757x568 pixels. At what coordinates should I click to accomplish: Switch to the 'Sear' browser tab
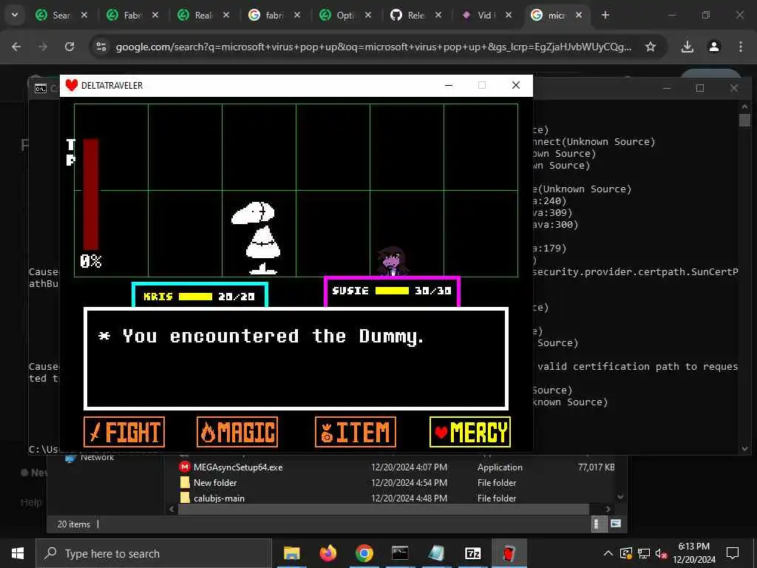pos(62,15)
